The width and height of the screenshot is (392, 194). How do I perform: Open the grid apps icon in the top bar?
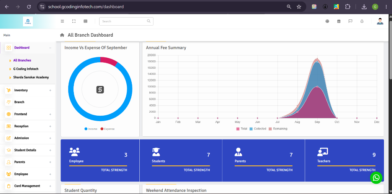(x=85, y=21)
